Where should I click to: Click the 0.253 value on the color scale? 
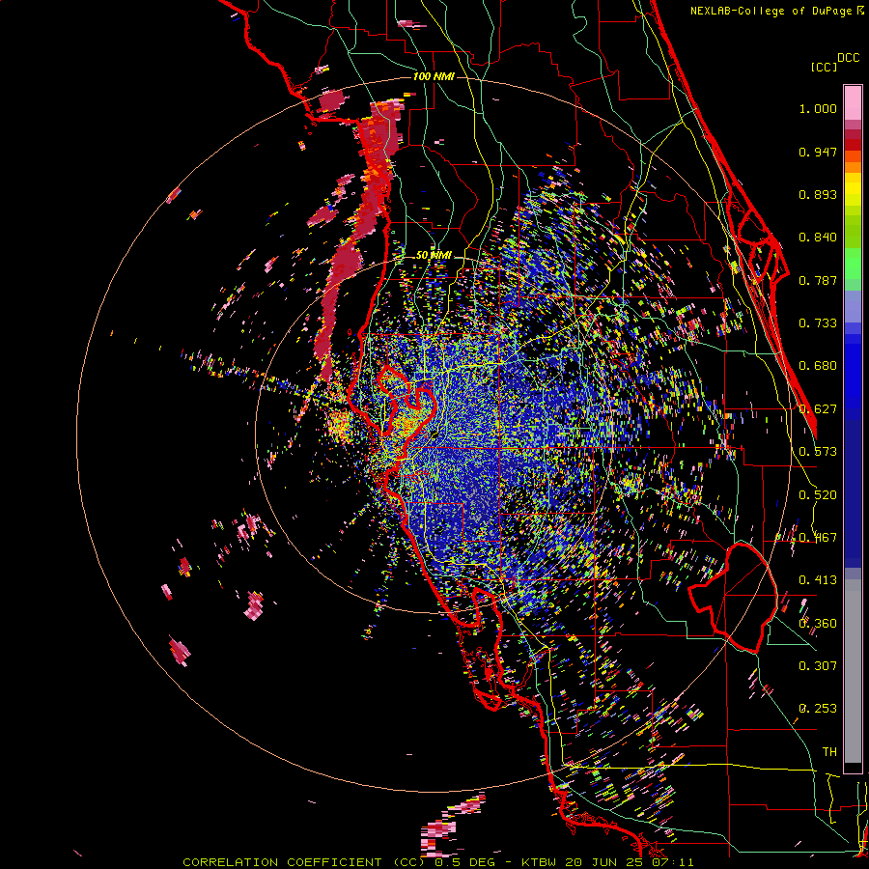pyautogui.click(x=818, y=709)
